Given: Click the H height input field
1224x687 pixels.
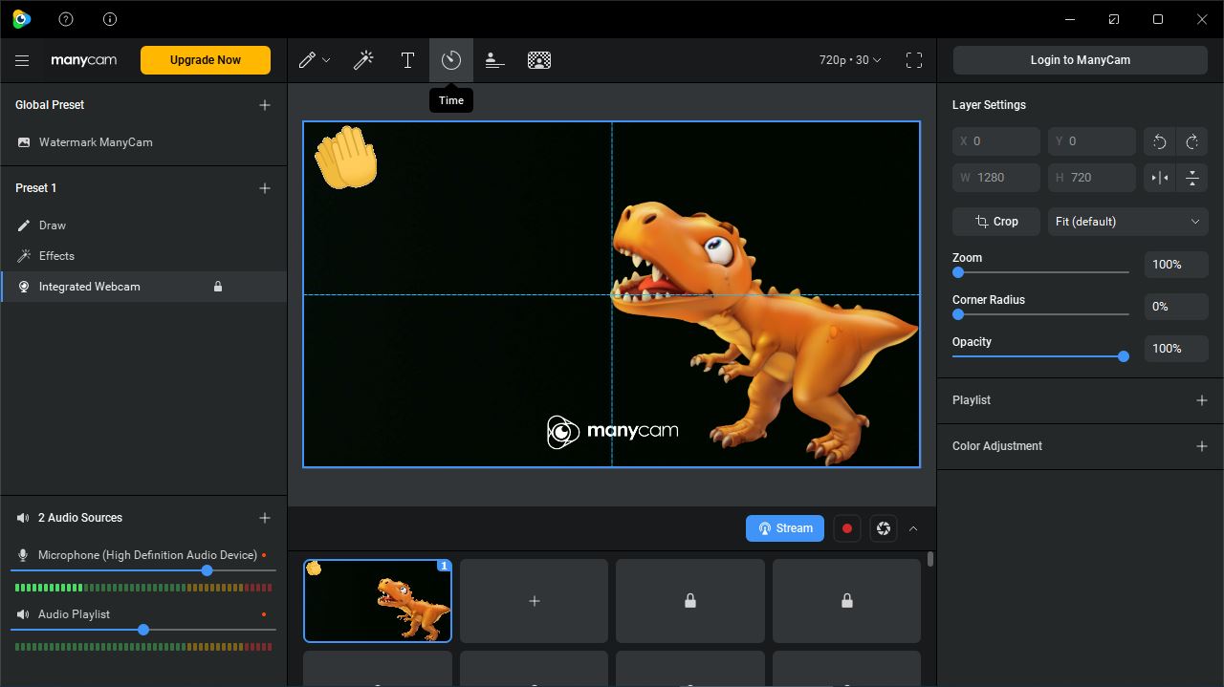Looking at the screenshot, I should tap(1092, 178).
